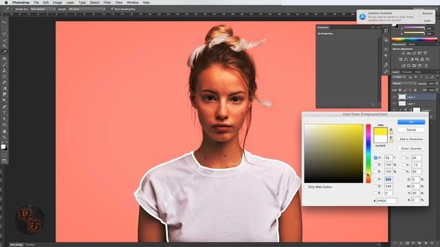Add a Curves adjustment
440x247 pixels.
414,54
